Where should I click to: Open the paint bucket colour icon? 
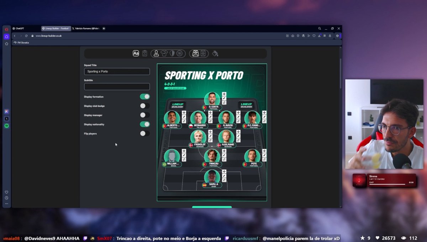[215, 53]
